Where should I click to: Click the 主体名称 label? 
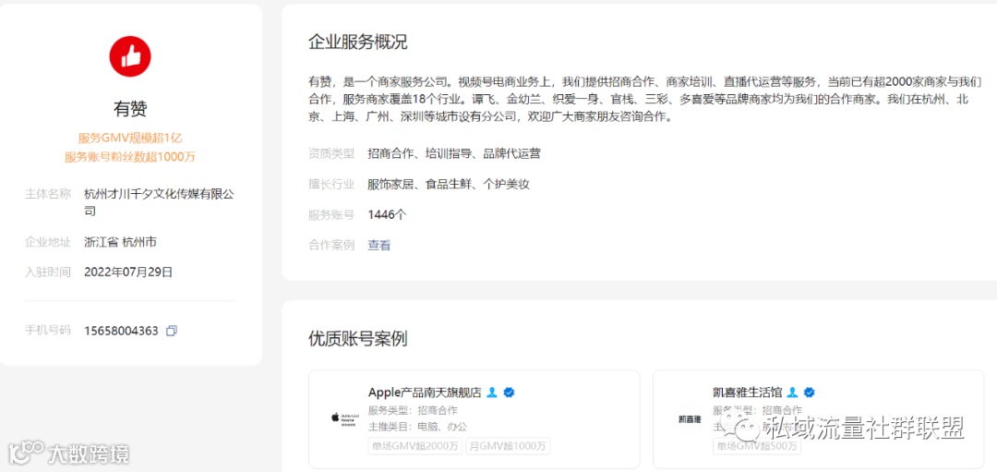click(48, 194)
